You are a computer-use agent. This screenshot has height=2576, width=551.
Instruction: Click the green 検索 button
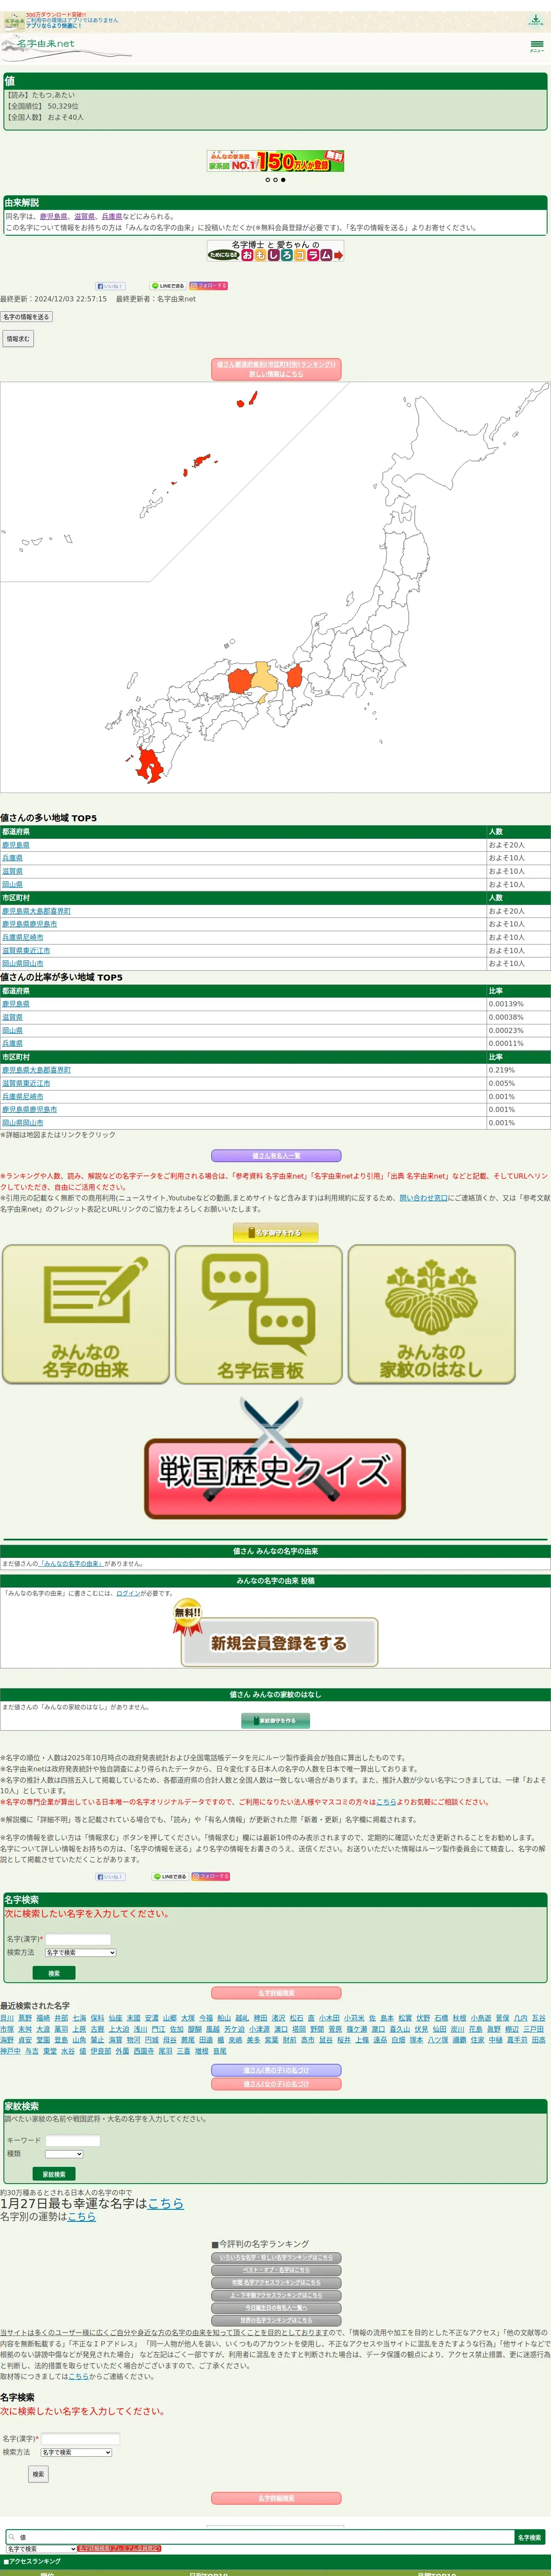click(54, 1973)
